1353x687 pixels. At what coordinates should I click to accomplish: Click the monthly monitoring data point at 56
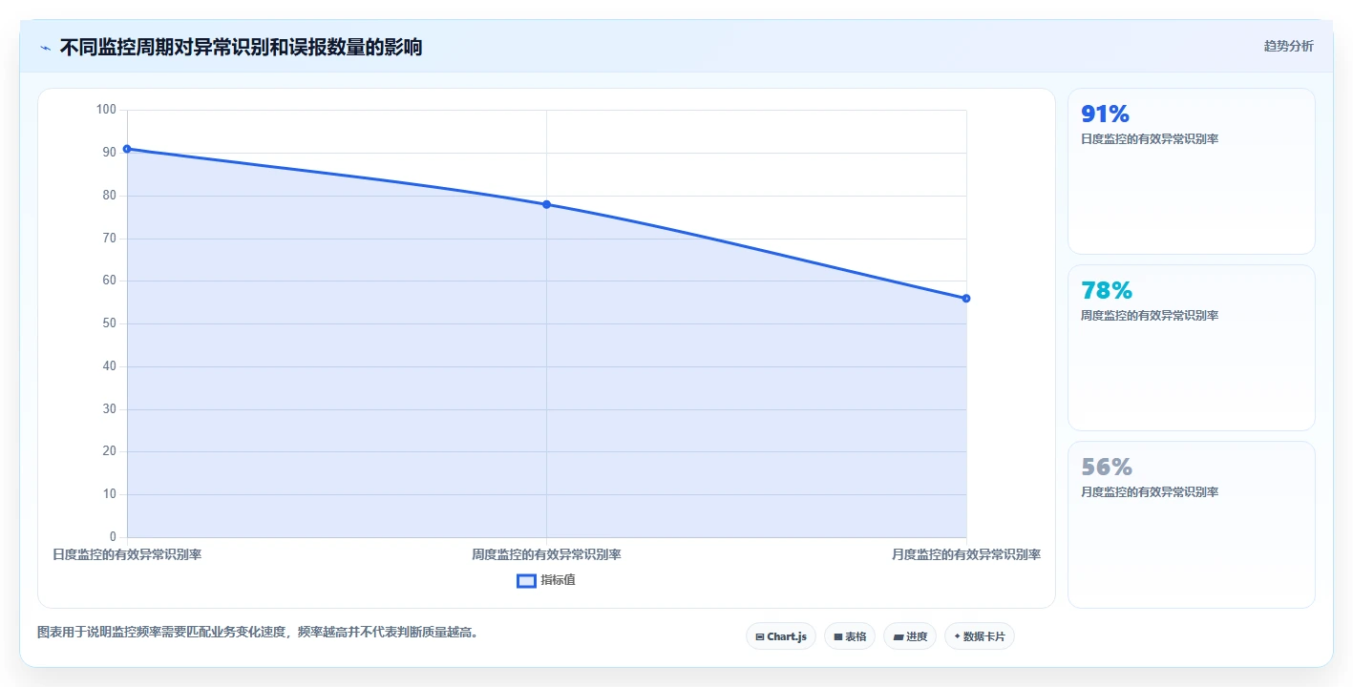coord(966,299)
